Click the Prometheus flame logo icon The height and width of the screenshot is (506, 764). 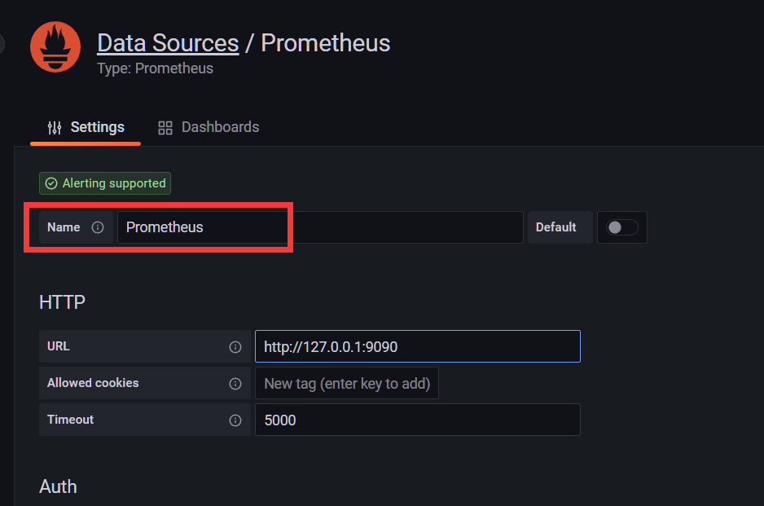[x=55, y=46]
